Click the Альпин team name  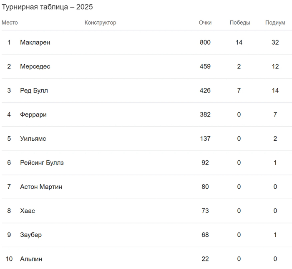coord(31,259)
